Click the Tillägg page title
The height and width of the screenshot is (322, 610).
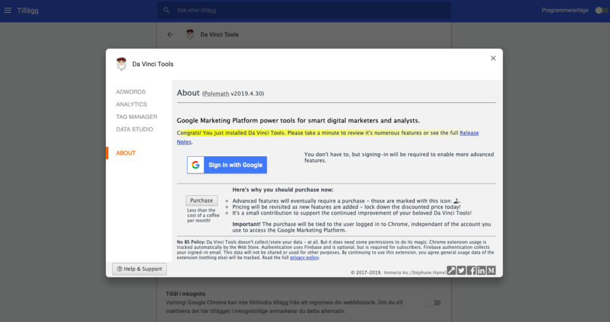click(27, 11)
